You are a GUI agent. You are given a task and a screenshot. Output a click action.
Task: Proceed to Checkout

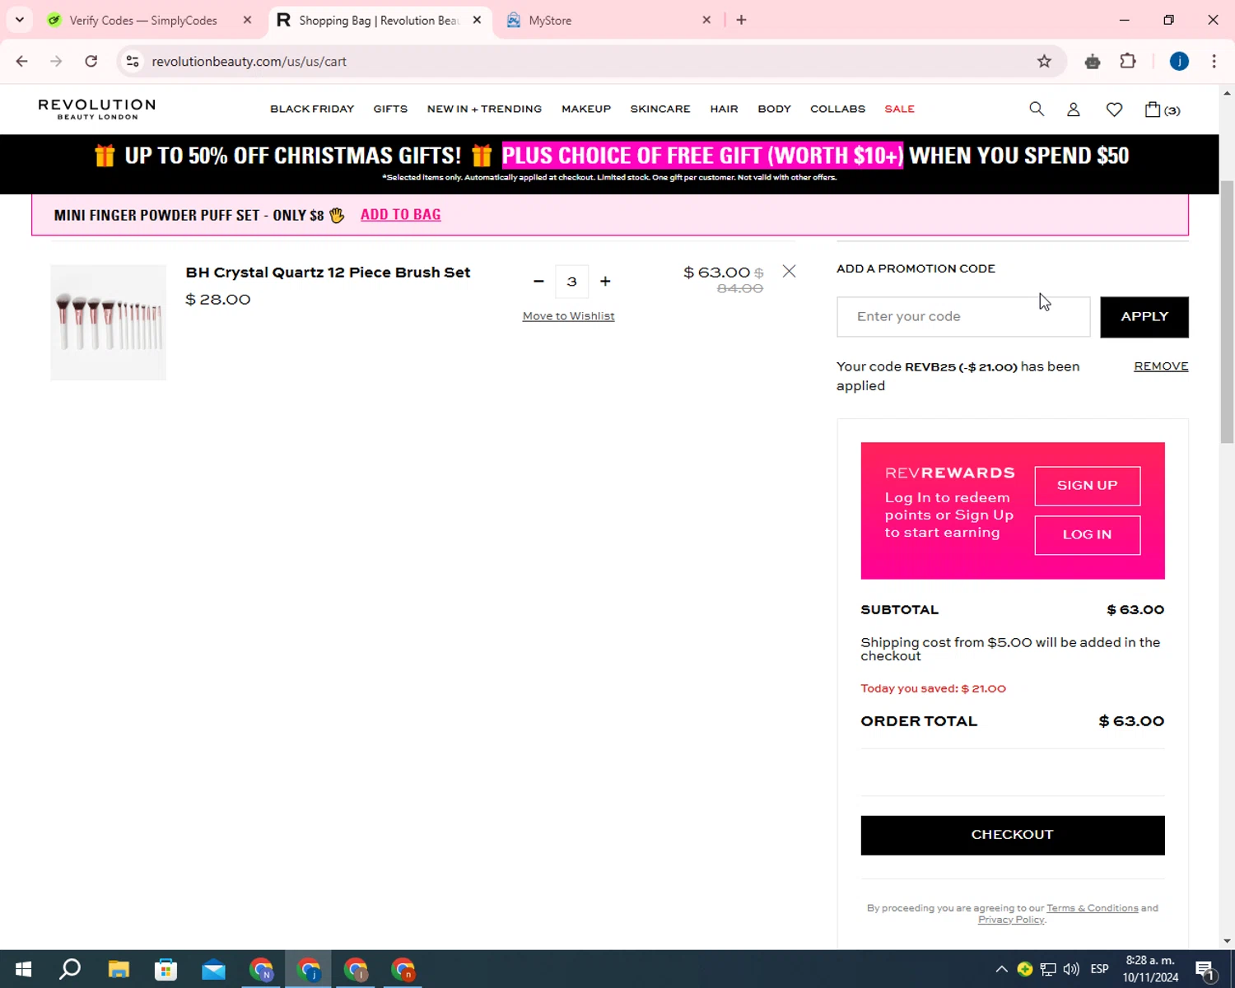[x=1013, y=835]
